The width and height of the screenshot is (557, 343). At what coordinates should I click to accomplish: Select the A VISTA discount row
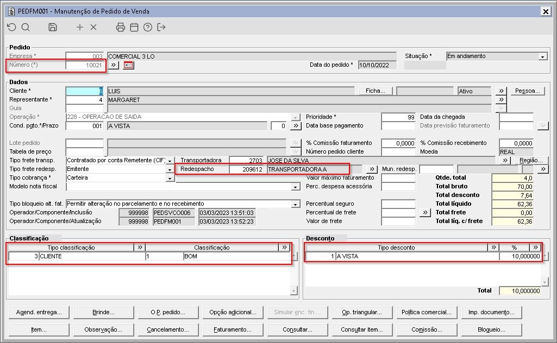(423, 256)
